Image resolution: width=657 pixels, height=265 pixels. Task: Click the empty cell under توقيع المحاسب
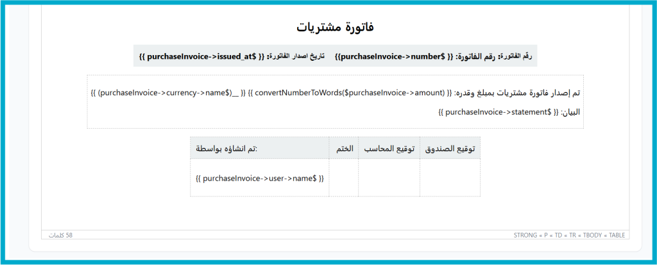click(389, 179)
